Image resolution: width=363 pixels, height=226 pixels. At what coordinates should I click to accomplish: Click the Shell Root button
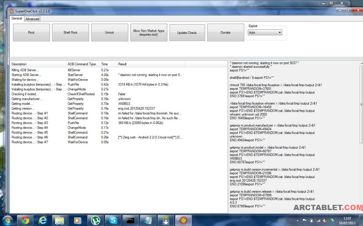(x=71, y=32)
